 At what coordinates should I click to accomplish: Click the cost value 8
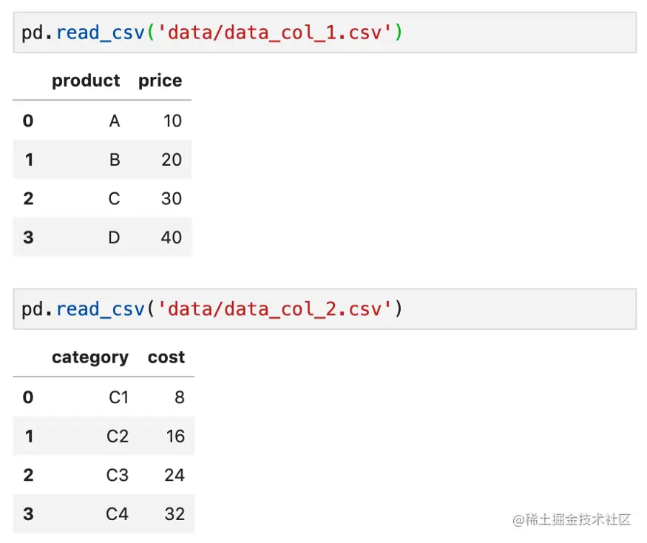pos(180,397)
